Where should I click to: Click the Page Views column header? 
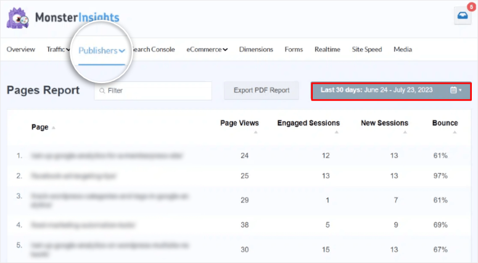(239, 123)
